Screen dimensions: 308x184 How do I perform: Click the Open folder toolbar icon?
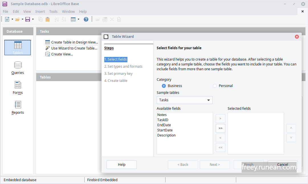click(x=17, y=19)
